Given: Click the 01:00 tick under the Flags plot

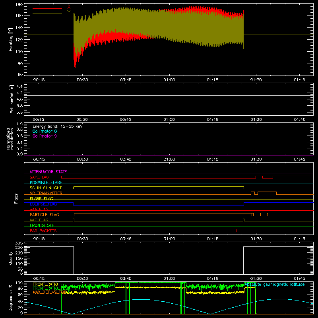Looking at the screenshot, I should point(169,239).
